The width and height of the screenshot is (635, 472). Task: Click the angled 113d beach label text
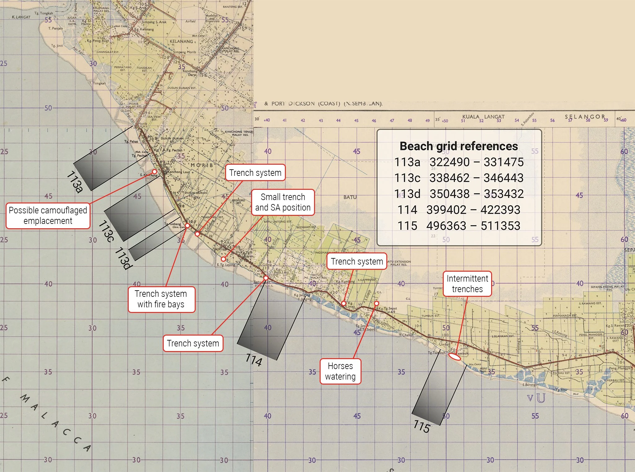click(124, 258)
